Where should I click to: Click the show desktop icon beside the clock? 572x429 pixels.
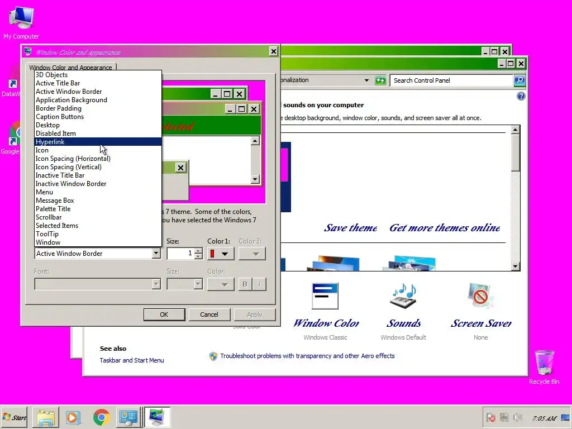tap(566, 417)
